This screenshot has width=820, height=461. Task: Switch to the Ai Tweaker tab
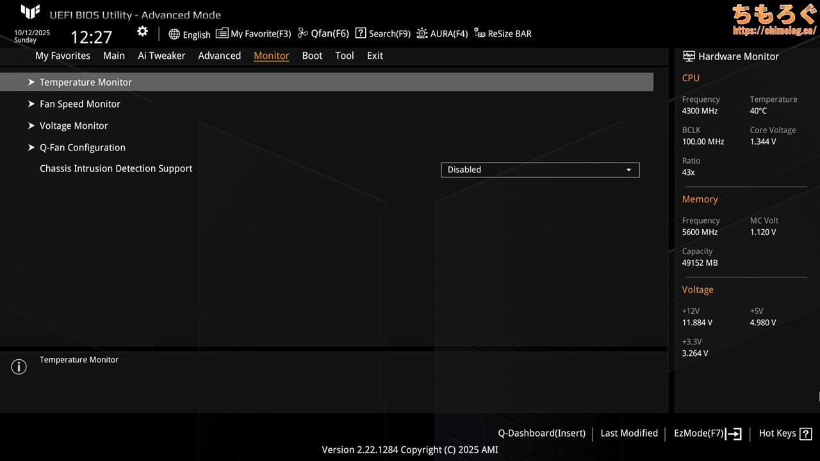pos(161,56)
